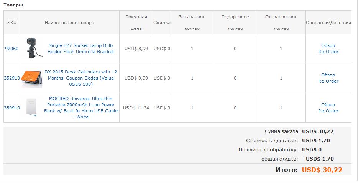Open DX 2015 Desk Calendars product link
Image resolution: width=358 pixels, height=185 pixels.
click(x=80, y=78)
